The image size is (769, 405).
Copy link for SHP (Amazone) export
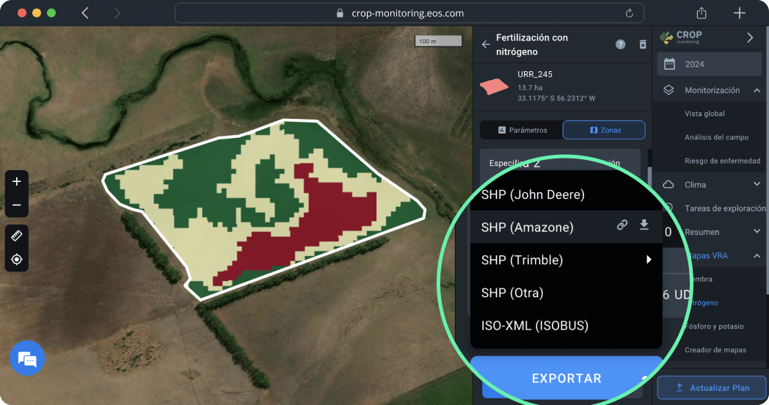pos(622,226)
